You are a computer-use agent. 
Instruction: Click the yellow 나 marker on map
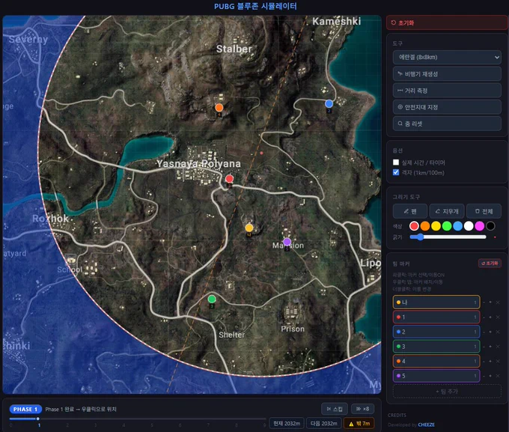pyautogui.click(x=249, y=228)
